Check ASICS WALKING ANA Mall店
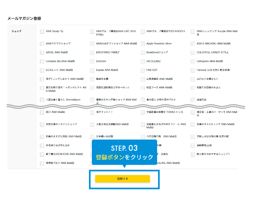This screenshot has width=256, height=213. point(193,44)
